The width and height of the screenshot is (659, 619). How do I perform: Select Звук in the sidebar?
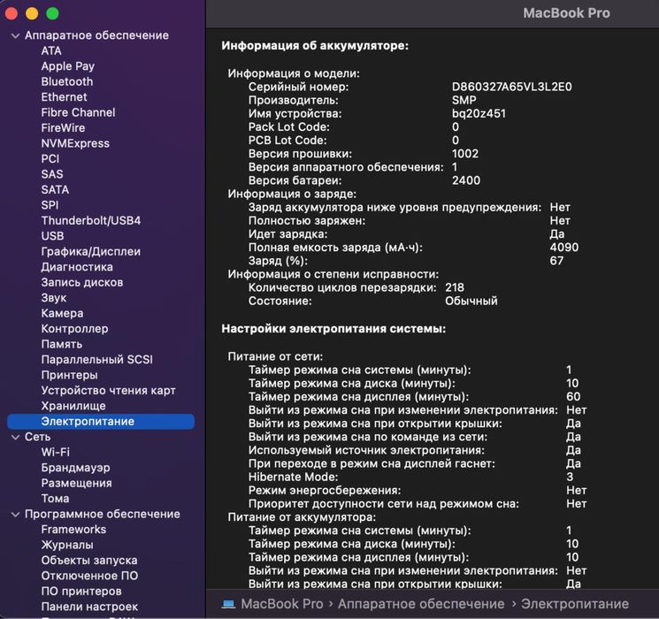click(54, 298)
